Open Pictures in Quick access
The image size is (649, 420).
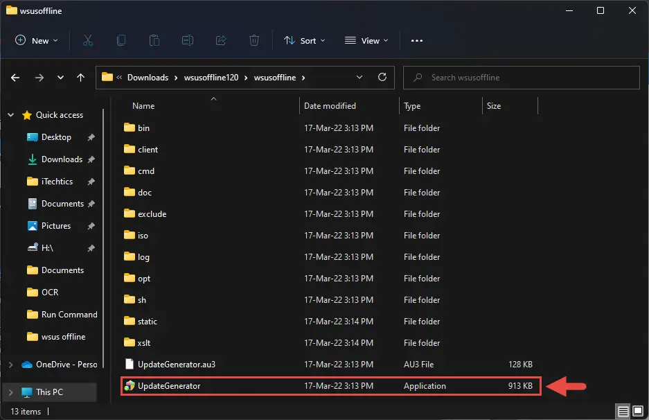[x=56, y=226]
